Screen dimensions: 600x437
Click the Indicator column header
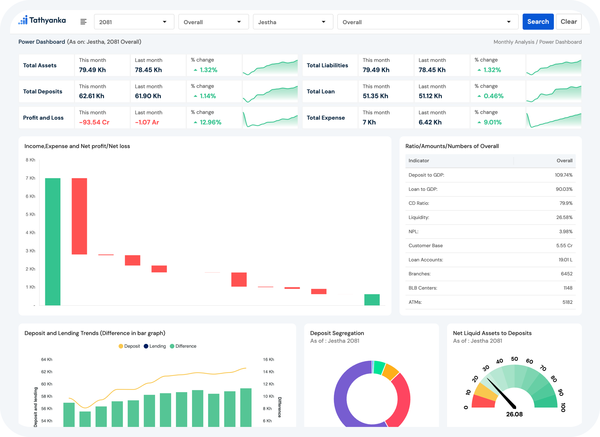[419, 161]
